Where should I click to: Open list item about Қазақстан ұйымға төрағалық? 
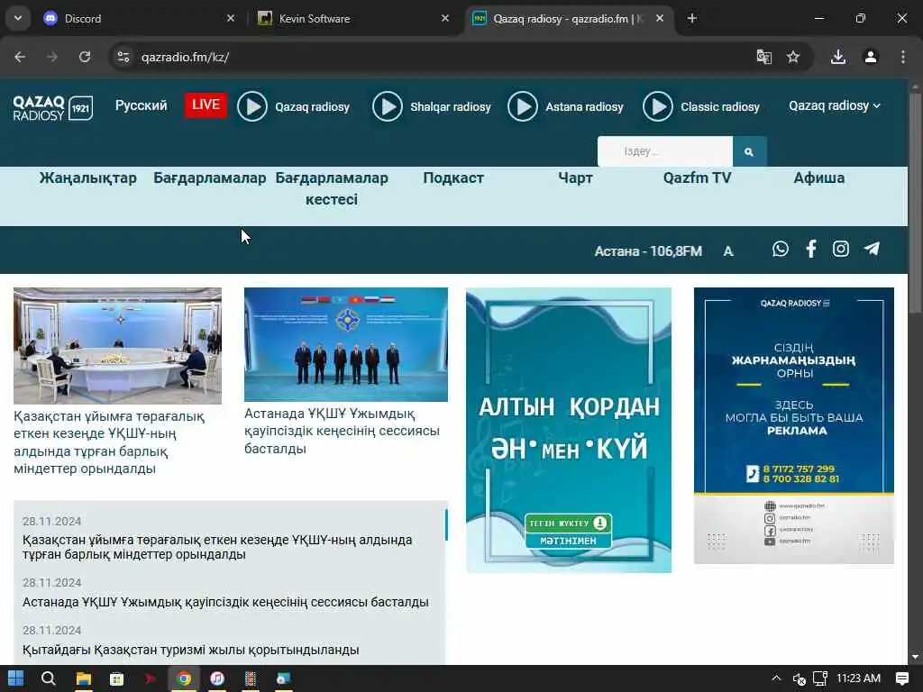tap(217, 547)
